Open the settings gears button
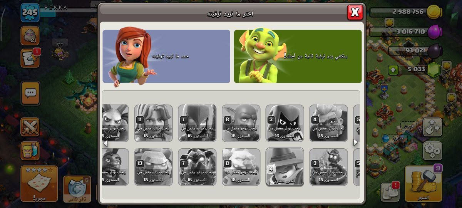 (x=432, y=151)
